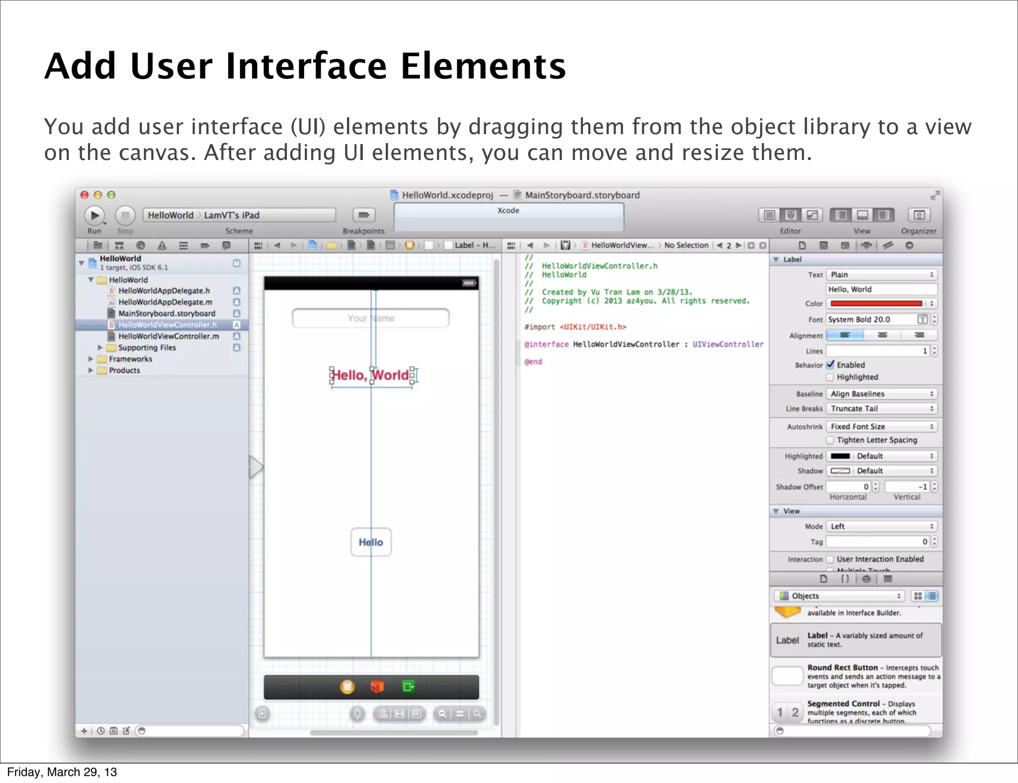This screenshot has width=1018, height=783.
Task: Collapse the HelloWorld group folder
Action: tap(91, 280)
